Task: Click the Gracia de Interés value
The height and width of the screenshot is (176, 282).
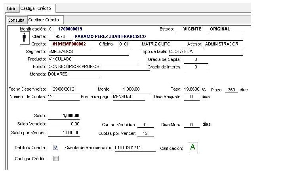Action: pos(196,67)
